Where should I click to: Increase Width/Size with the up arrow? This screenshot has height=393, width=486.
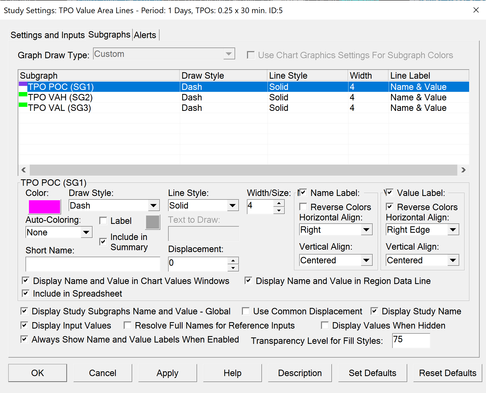click(x=279, y=203)
